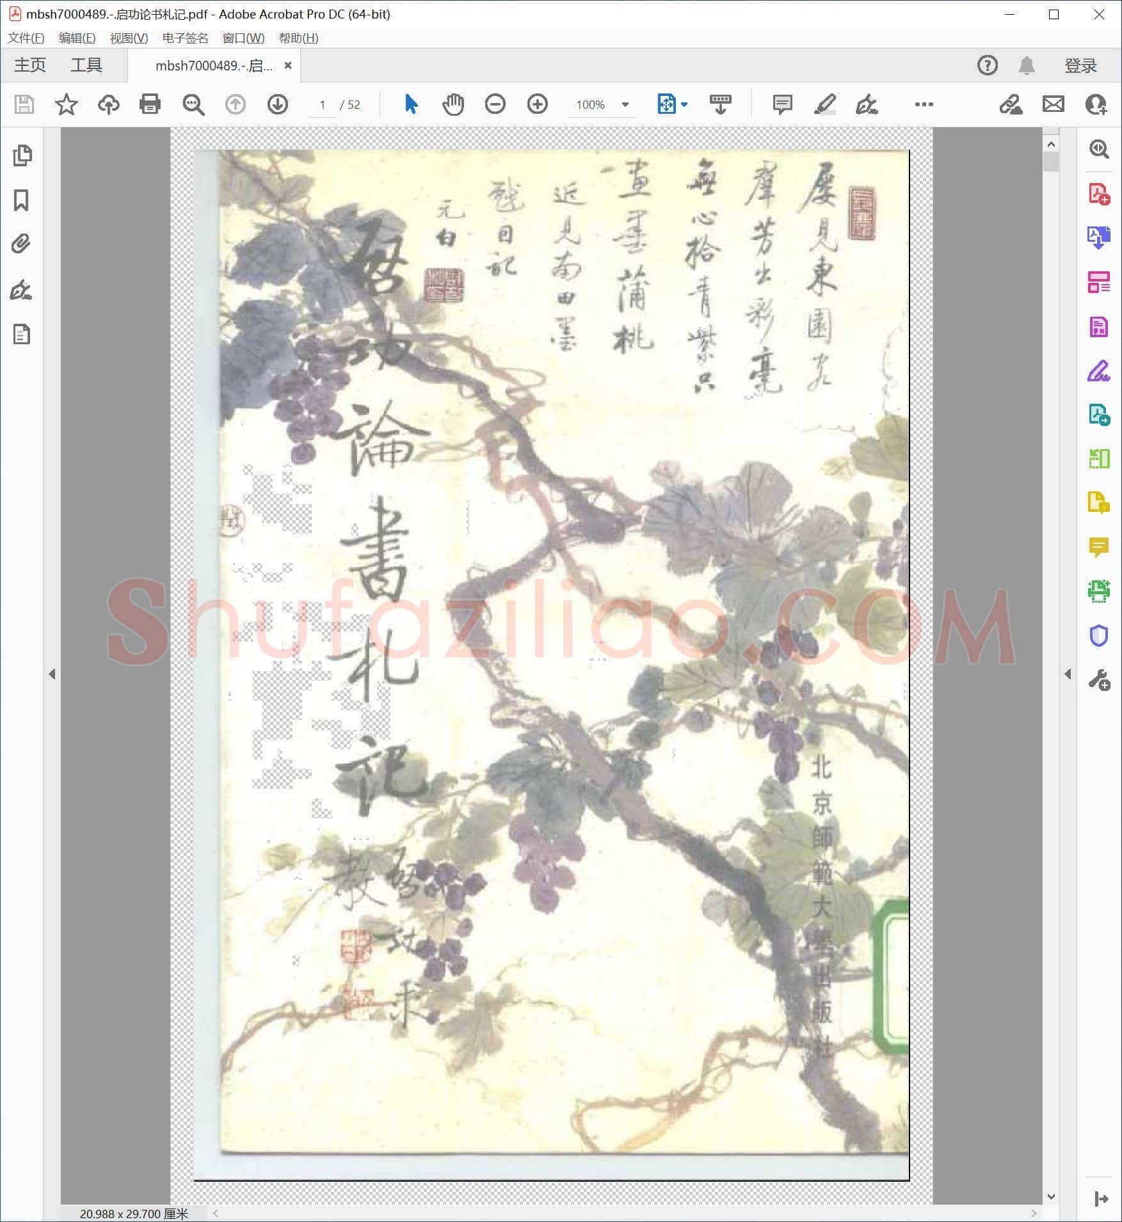Click the collapse pane icon at bottom right
Screen dimensions: 1122x1222
(x=1101, y=1198)
